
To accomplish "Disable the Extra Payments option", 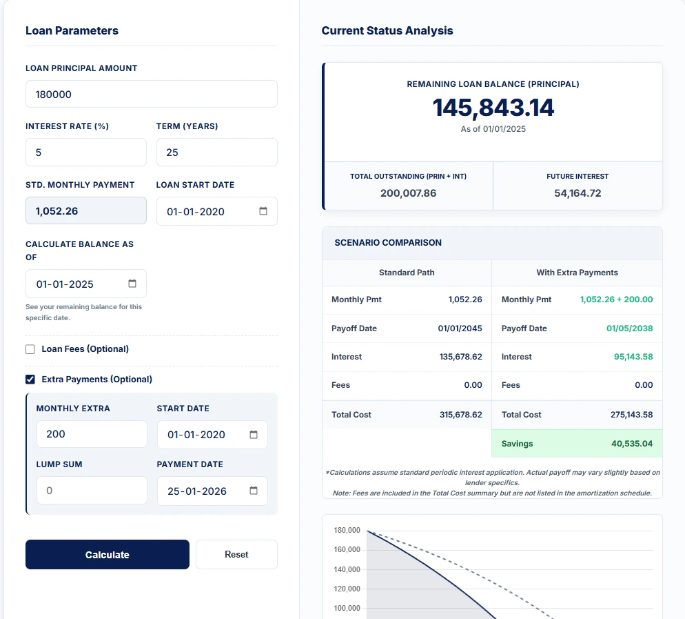I will (x=30, y=379).
